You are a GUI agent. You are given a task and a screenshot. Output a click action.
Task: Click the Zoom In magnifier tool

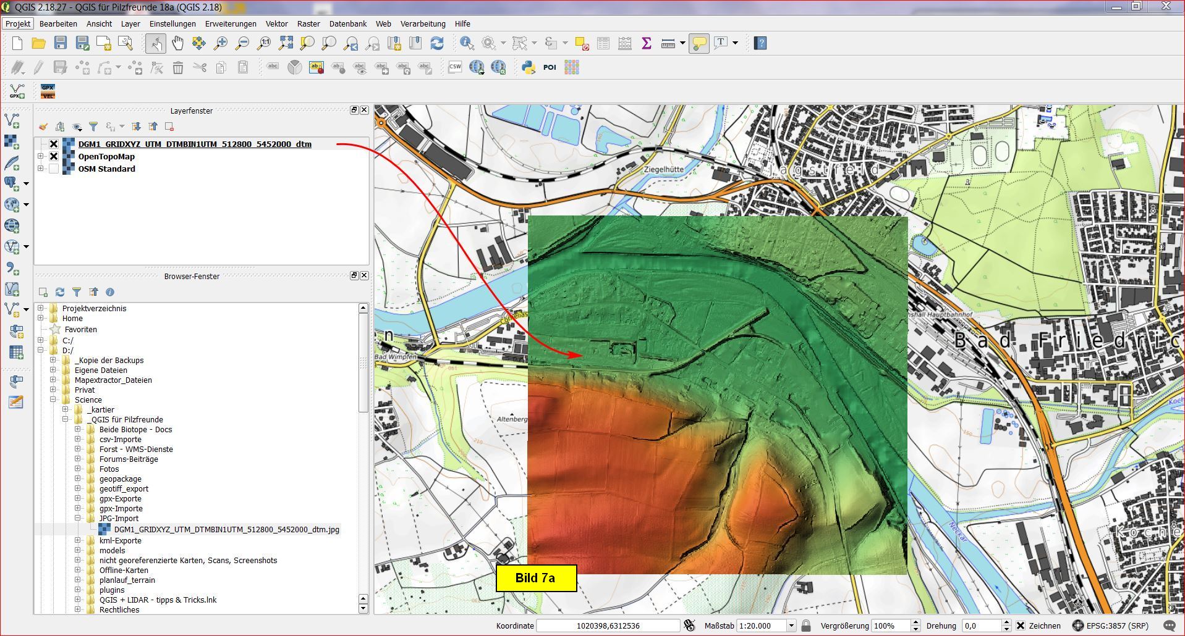tap(221, 43)
